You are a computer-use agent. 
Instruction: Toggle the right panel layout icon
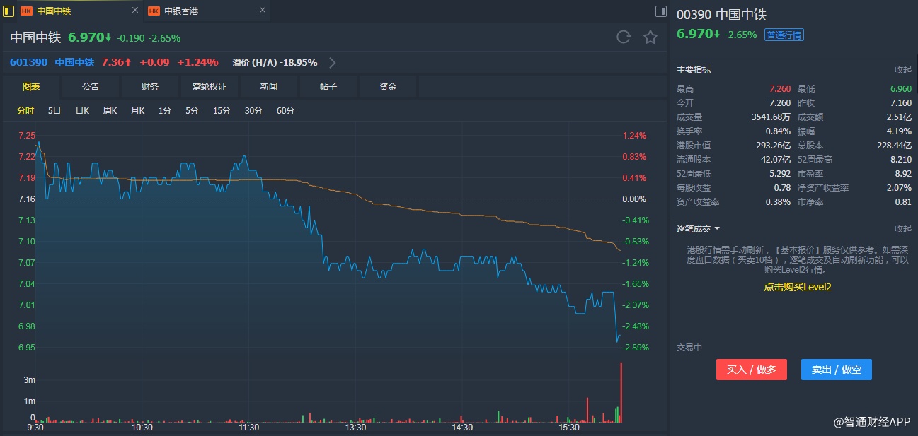point(660,11)
